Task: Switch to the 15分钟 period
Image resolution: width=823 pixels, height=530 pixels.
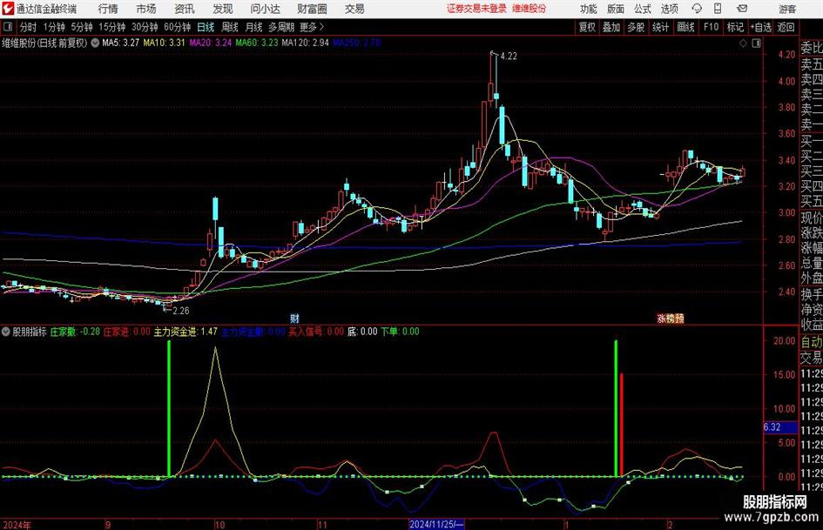Action: click(x=111, y=27)
